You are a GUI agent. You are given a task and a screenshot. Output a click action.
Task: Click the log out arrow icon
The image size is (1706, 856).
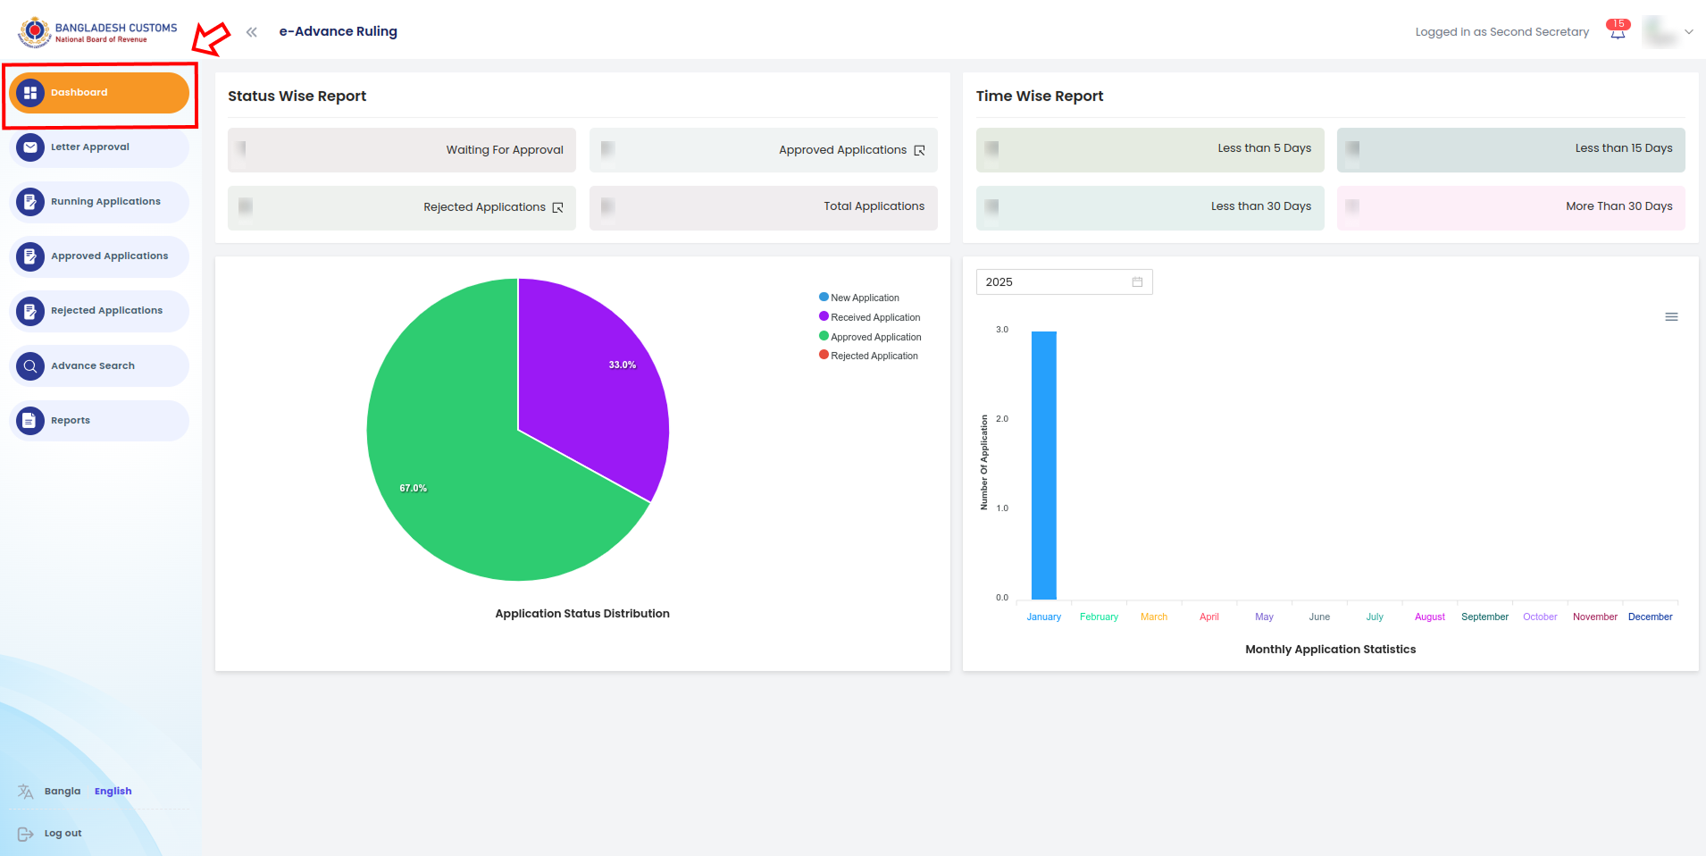26,834
